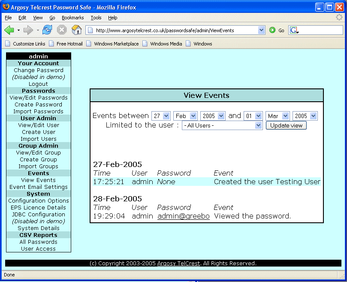Open the Free Hotmail bookmark
This screenshot has height=282, width=347.
click(x=66, y=44)
